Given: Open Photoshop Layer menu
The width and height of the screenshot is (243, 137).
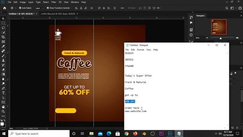Looking at the screenshot, I should 31,2.
